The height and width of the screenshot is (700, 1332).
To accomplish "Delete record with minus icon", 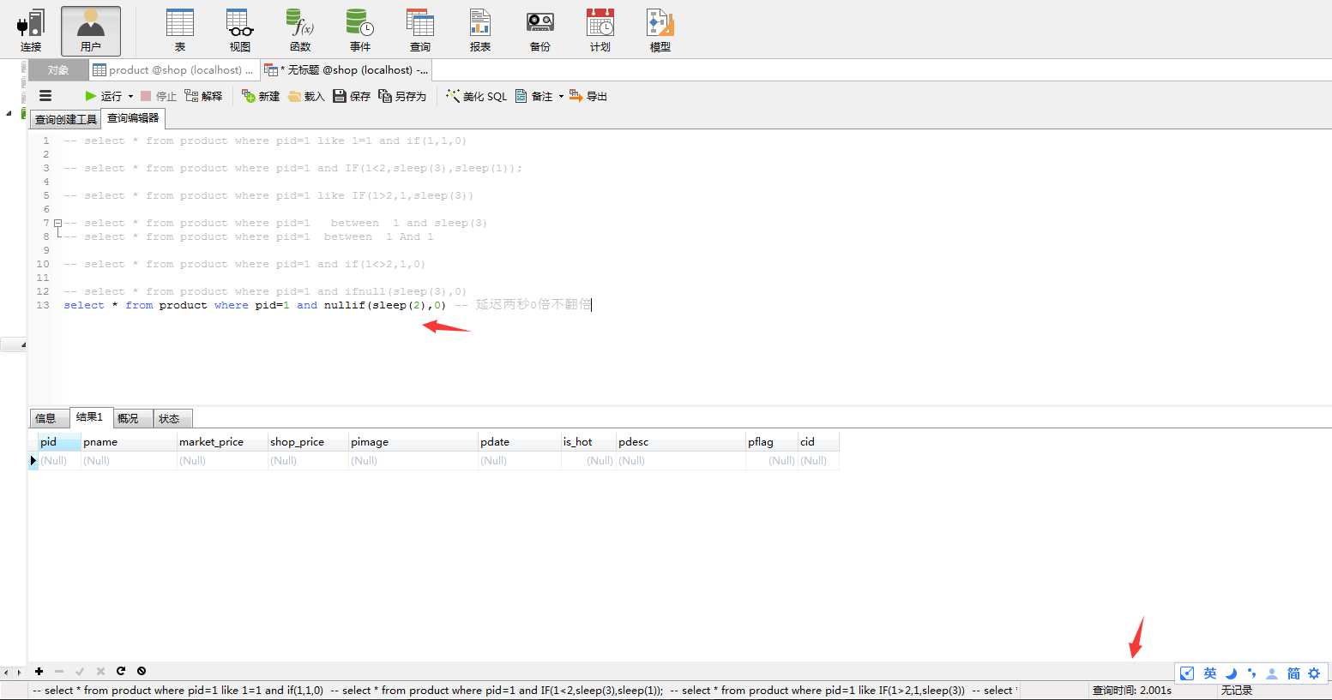I will (59, 672).
